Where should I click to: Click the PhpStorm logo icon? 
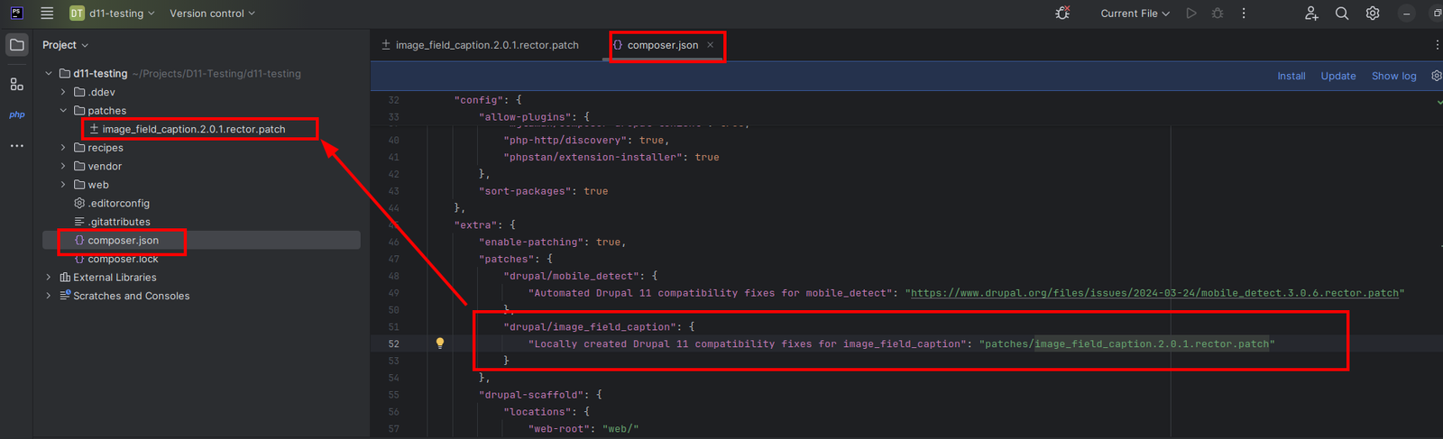[x=16, y=14]
